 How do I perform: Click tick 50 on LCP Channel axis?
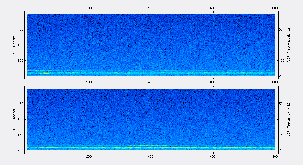21,104
